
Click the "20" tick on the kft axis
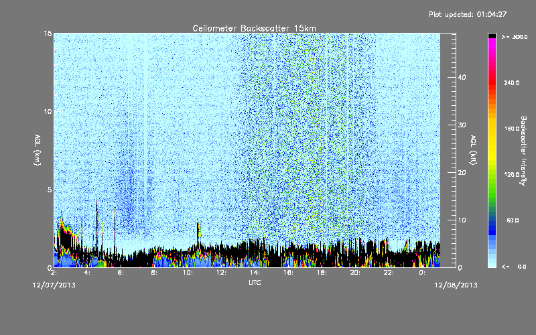462,173
